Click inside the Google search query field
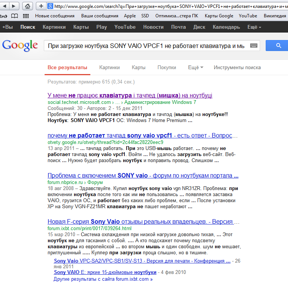 coord(147,46)
